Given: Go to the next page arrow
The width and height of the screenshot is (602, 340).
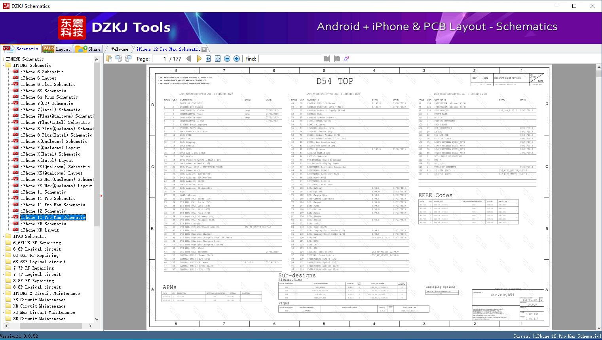Looking at the screenshot, I should click(199, 59).
